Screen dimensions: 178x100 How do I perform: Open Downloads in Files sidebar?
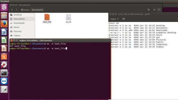22,23
